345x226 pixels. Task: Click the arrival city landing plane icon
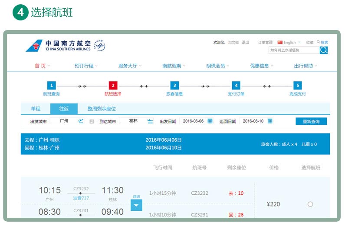tap(150, 121)
